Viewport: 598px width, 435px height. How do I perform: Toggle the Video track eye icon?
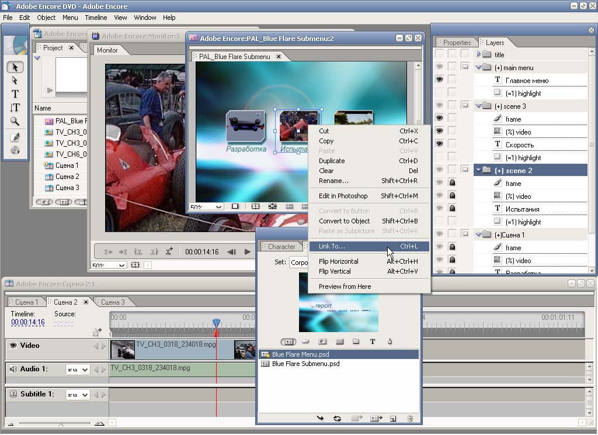13,346
